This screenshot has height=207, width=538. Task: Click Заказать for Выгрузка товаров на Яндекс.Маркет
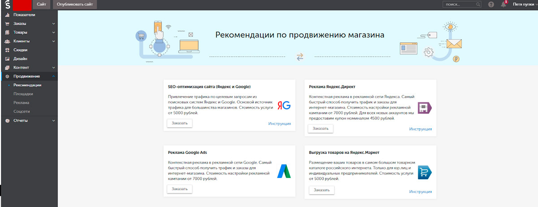tap(322, 190)
